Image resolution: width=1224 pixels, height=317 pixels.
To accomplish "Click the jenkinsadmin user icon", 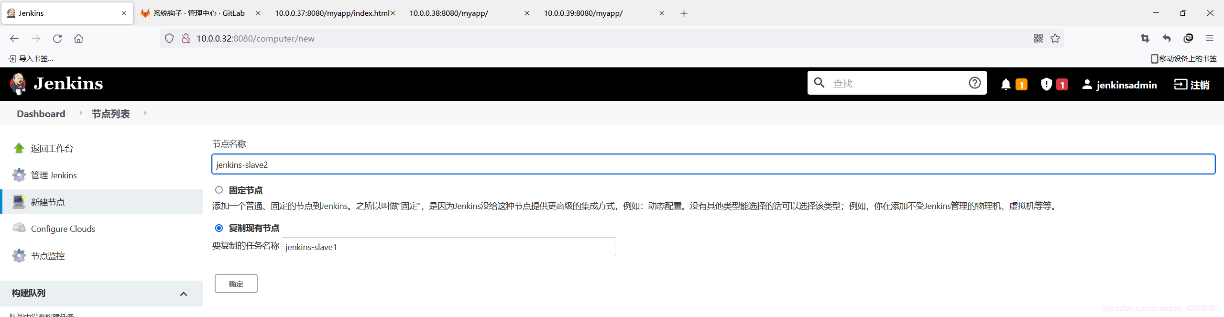I will 1087,85.
